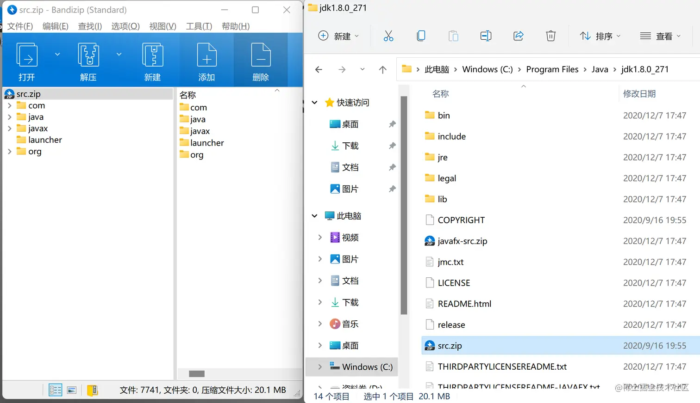
Task: Click the Bandizip New archive (新建) icon
Action: pos(152,55)
